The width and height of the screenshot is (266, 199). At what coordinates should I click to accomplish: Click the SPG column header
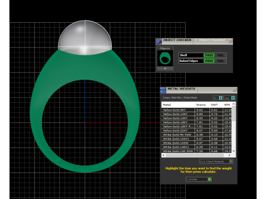(x=227, y=104)
